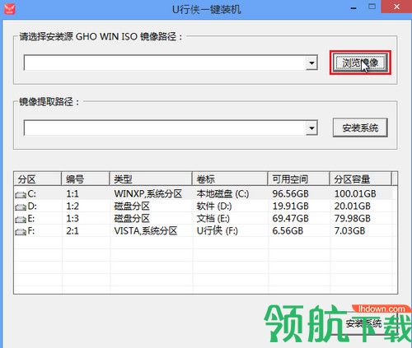
Task: Click the 磁盘分区 type cell in D: row
Action: tap(132, 206)
